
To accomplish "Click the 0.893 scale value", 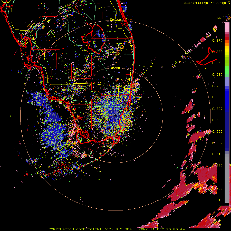I will pos(217,52).
